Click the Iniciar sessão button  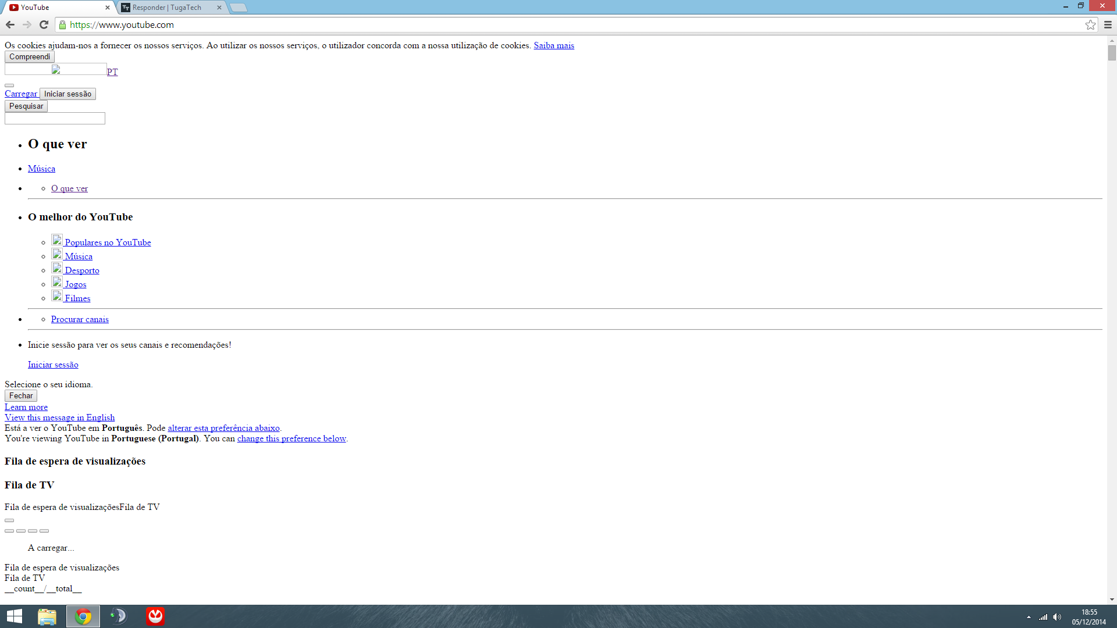coord(67,94)
